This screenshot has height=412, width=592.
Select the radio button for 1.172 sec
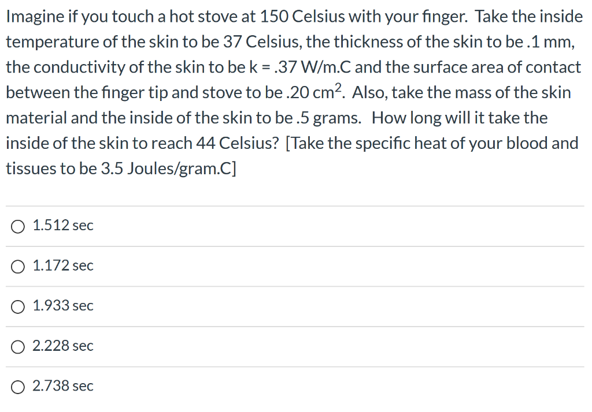[17, 267]
